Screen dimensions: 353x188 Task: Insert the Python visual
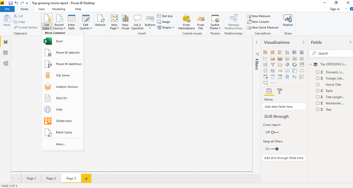(x=295, y=77)
